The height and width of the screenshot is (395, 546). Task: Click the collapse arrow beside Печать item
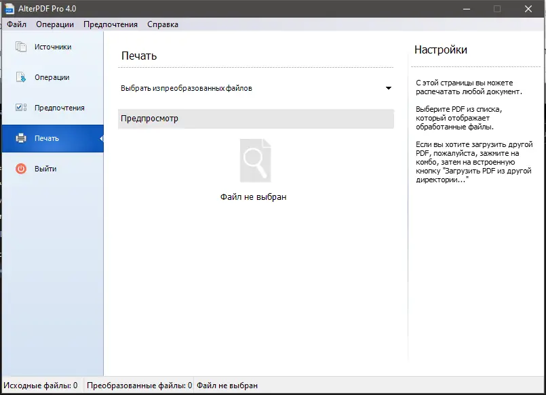point(100,138)
